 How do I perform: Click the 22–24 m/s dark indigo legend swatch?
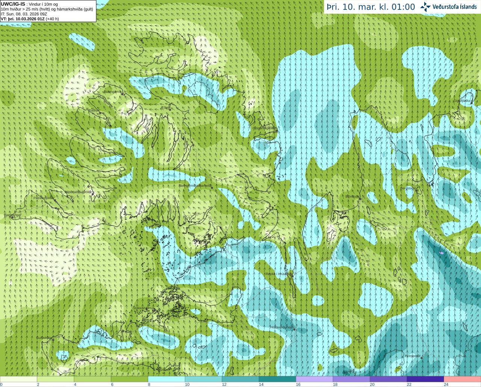(x=425, y=379)
